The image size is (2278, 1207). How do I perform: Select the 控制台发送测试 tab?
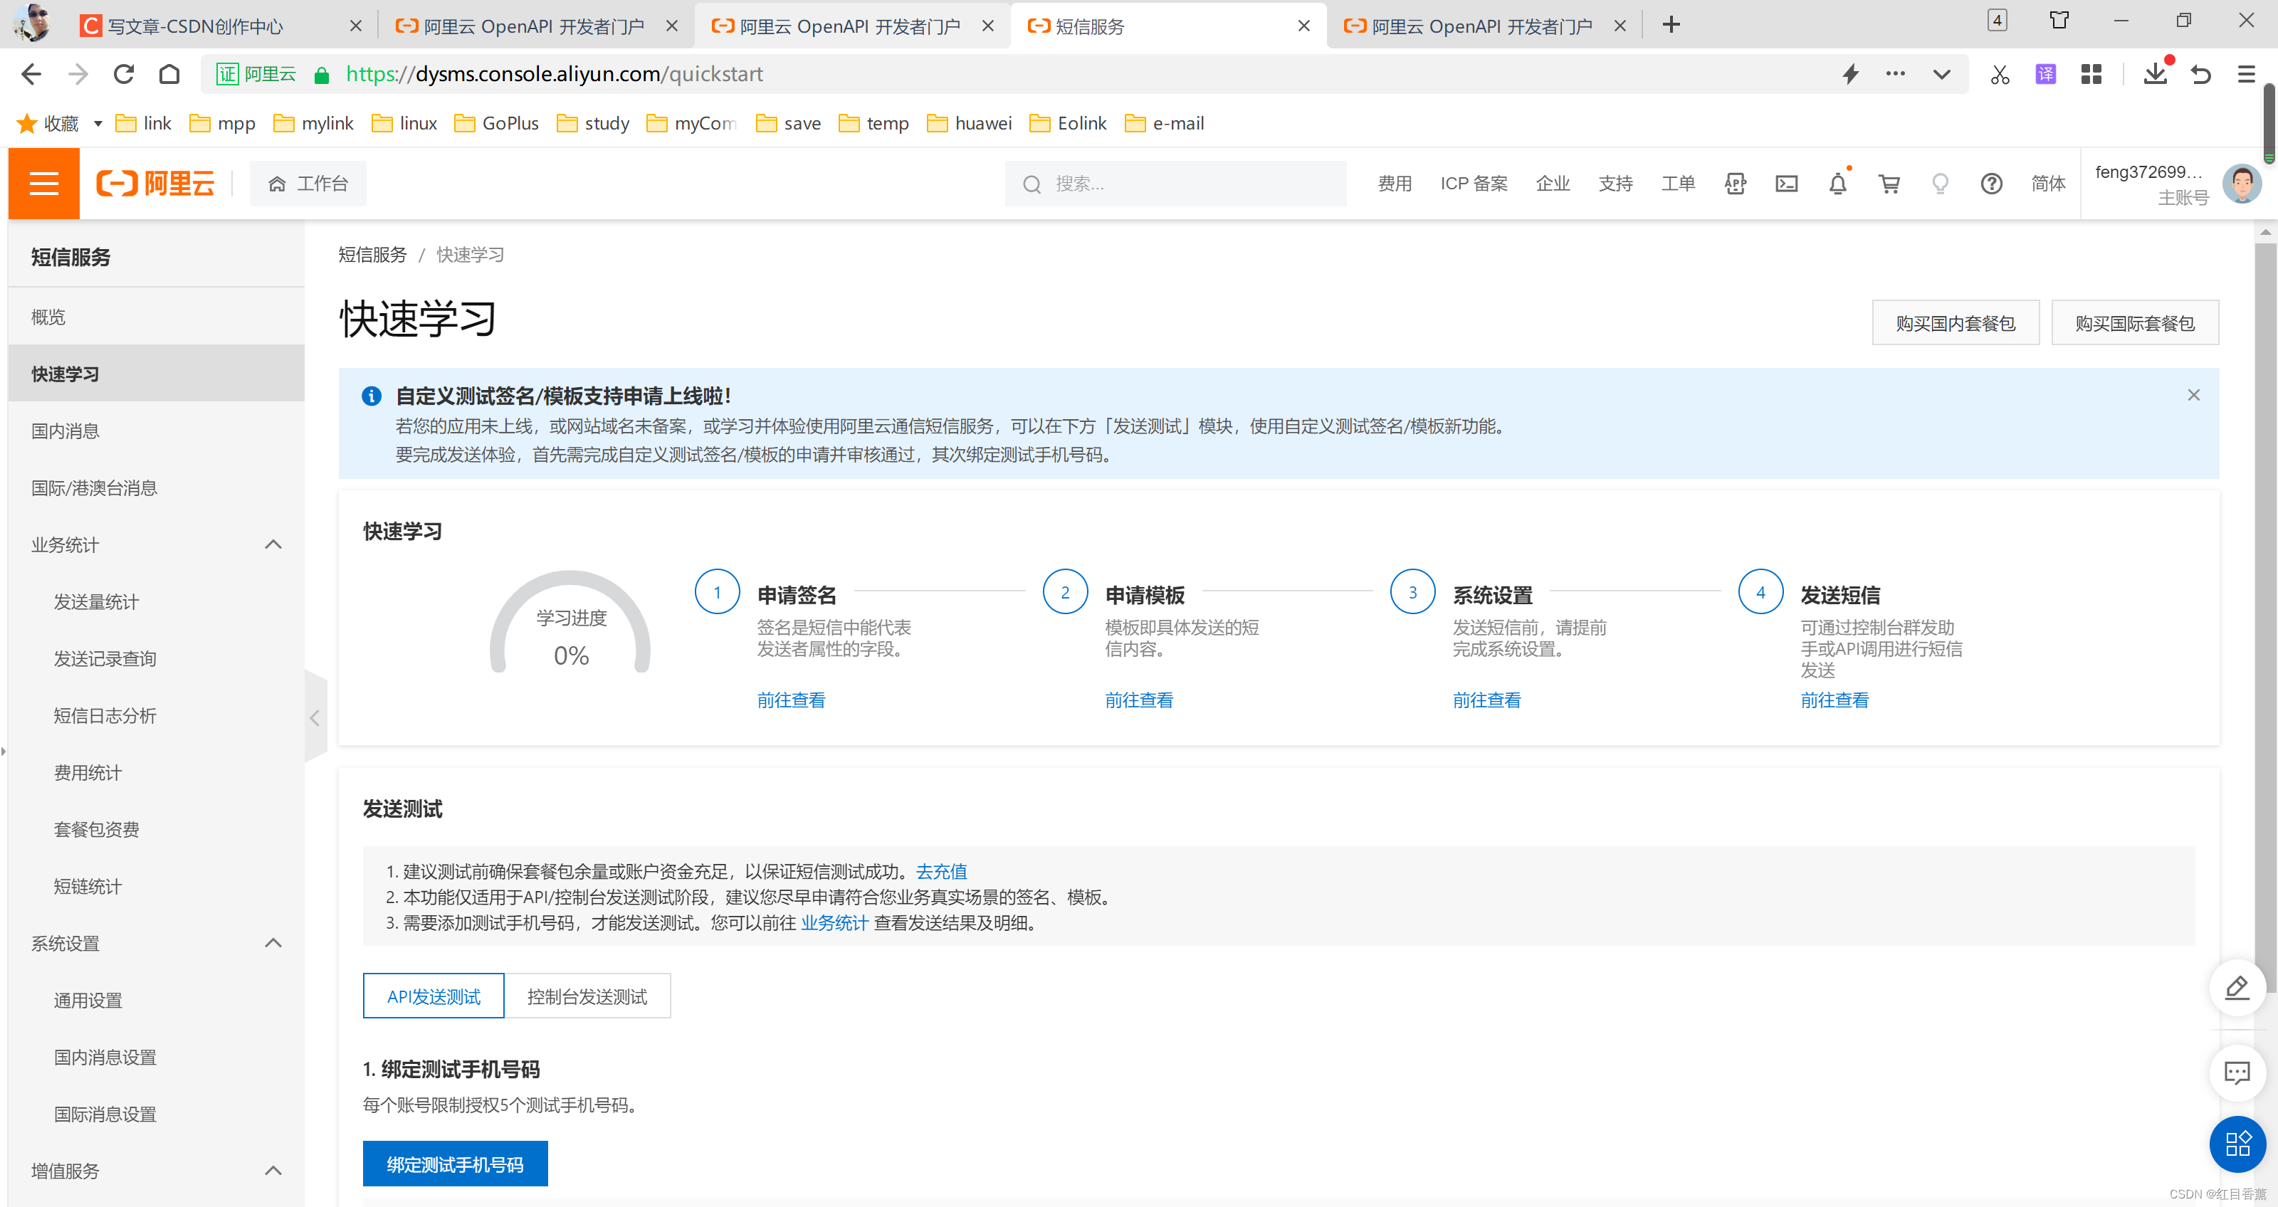click(x=587, y=996)
